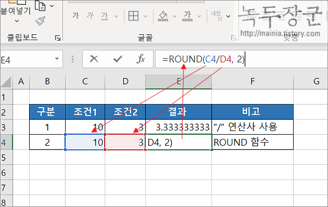Confirm formula entry with checkmark icon
The image size is (328, 207).
(117, 59)
